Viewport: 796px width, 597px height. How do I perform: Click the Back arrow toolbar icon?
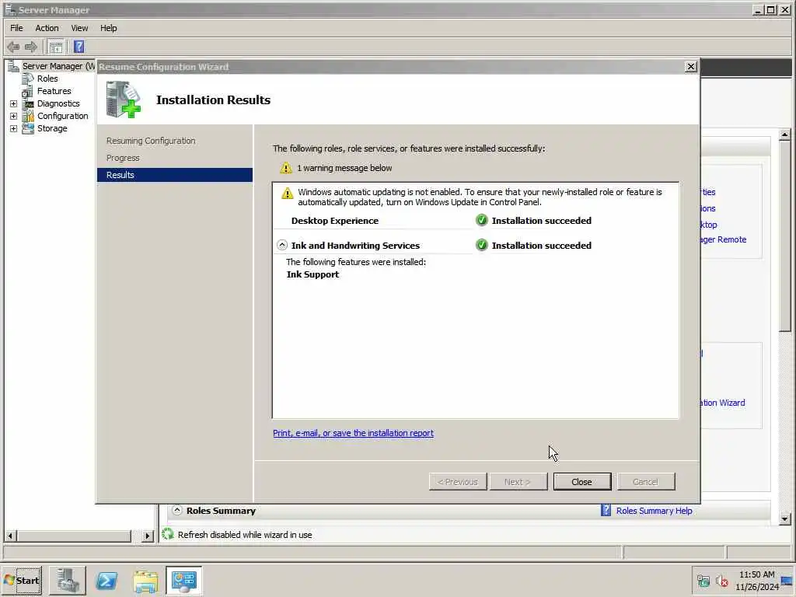coord(13,47)
